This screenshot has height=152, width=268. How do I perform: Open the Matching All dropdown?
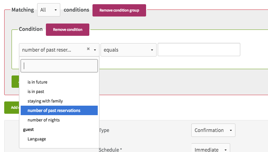(49, 10)
